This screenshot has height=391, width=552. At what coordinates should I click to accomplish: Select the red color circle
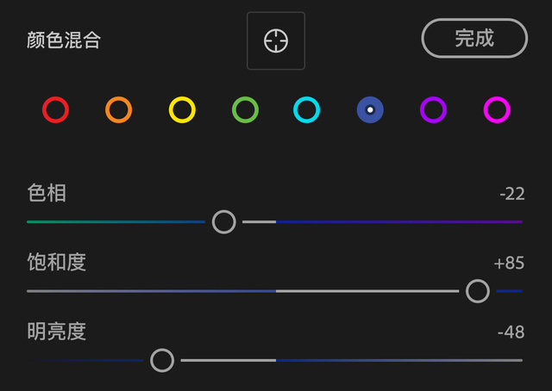tap(55, 110)
